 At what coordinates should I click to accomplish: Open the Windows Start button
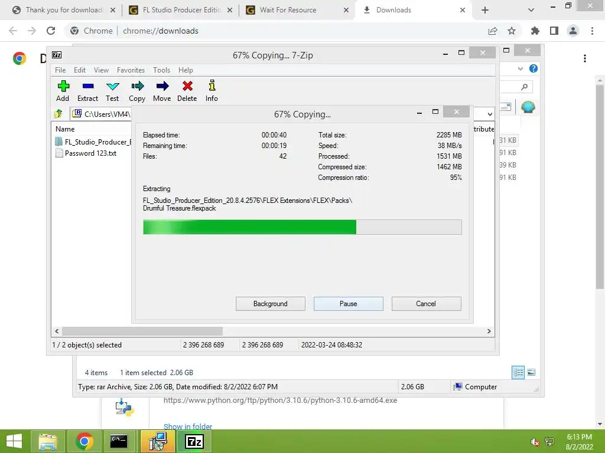tap(14, 441)
